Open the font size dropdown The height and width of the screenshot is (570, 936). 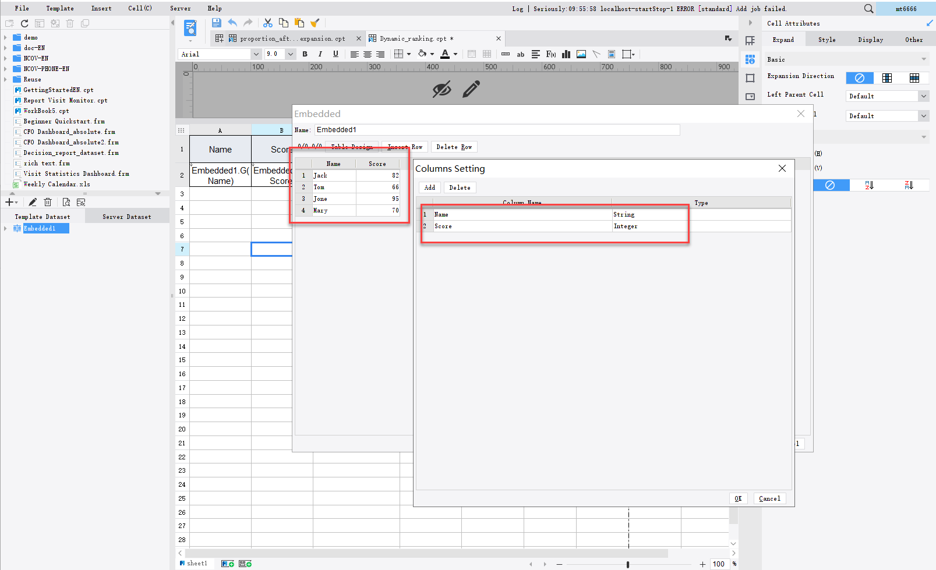click(x=290, y=54)
